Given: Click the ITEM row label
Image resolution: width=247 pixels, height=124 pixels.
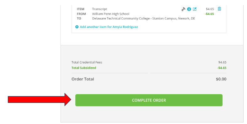Looking at the screenshot, I should point(80,9).
